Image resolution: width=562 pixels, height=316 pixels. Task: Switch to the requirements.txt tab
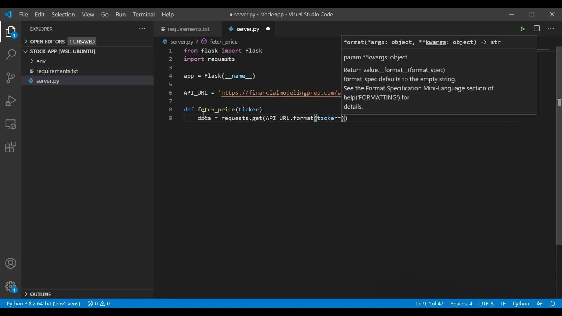click(189, 29)
